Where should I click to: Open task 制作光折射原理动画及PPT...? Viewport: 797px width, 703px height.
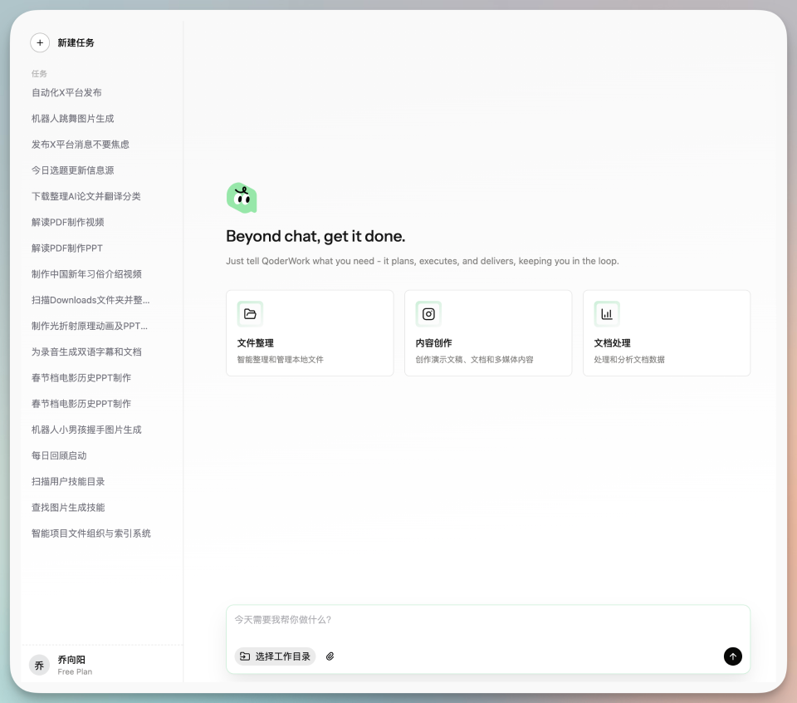pyautogui.click(x=90, y=326)
